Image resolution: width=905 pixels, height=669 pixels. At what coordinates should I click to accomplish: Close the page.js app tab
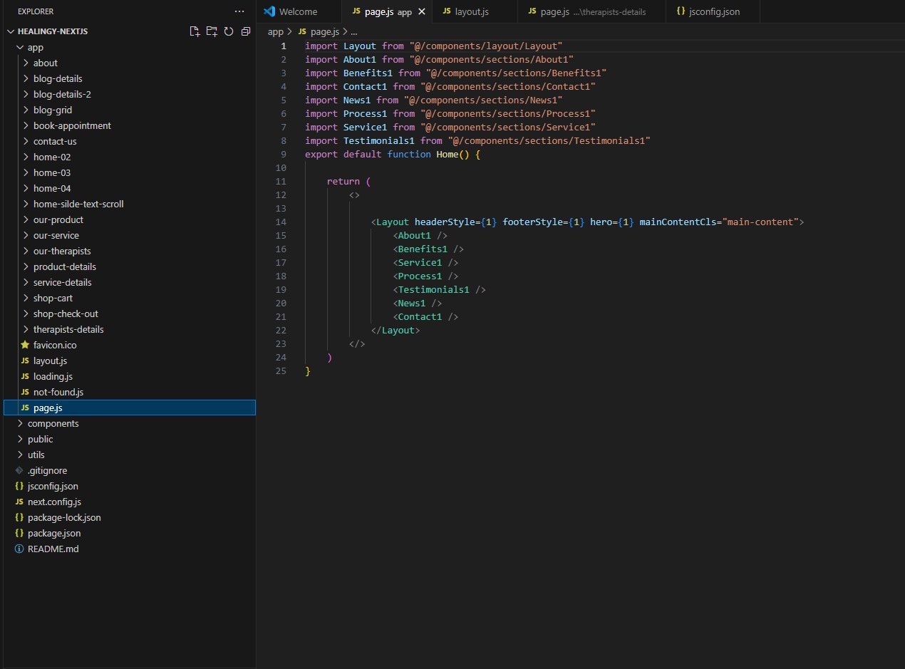coord(422,12)
